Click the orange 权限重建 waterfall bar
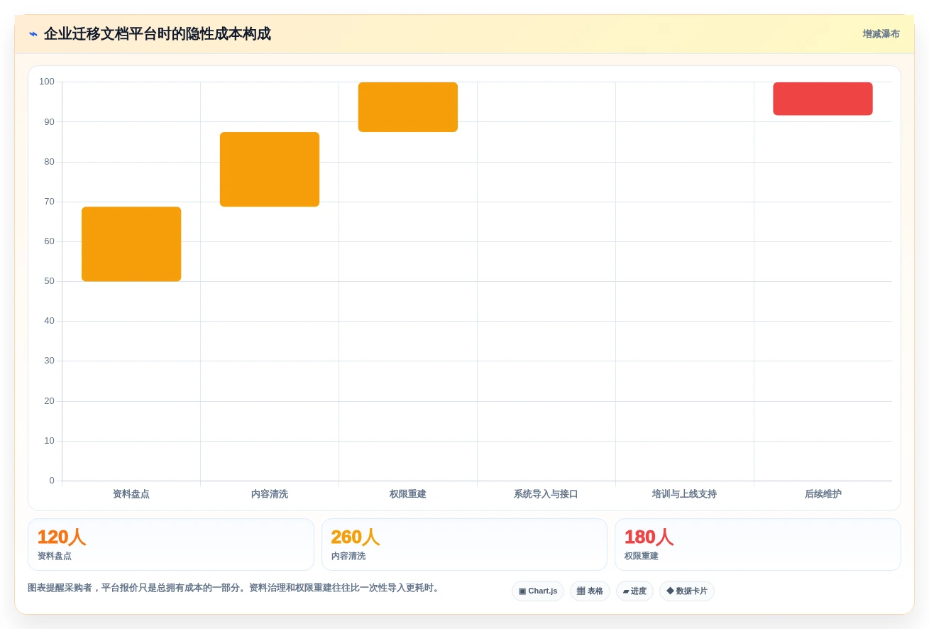This screenshot has width=929, height=629. point(408,107)
